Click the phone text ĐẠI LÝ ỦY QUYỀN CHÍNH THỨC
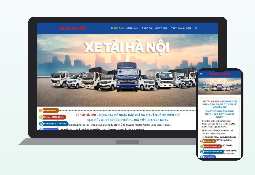Screen dimensions: 255x175 click(219, 114)
